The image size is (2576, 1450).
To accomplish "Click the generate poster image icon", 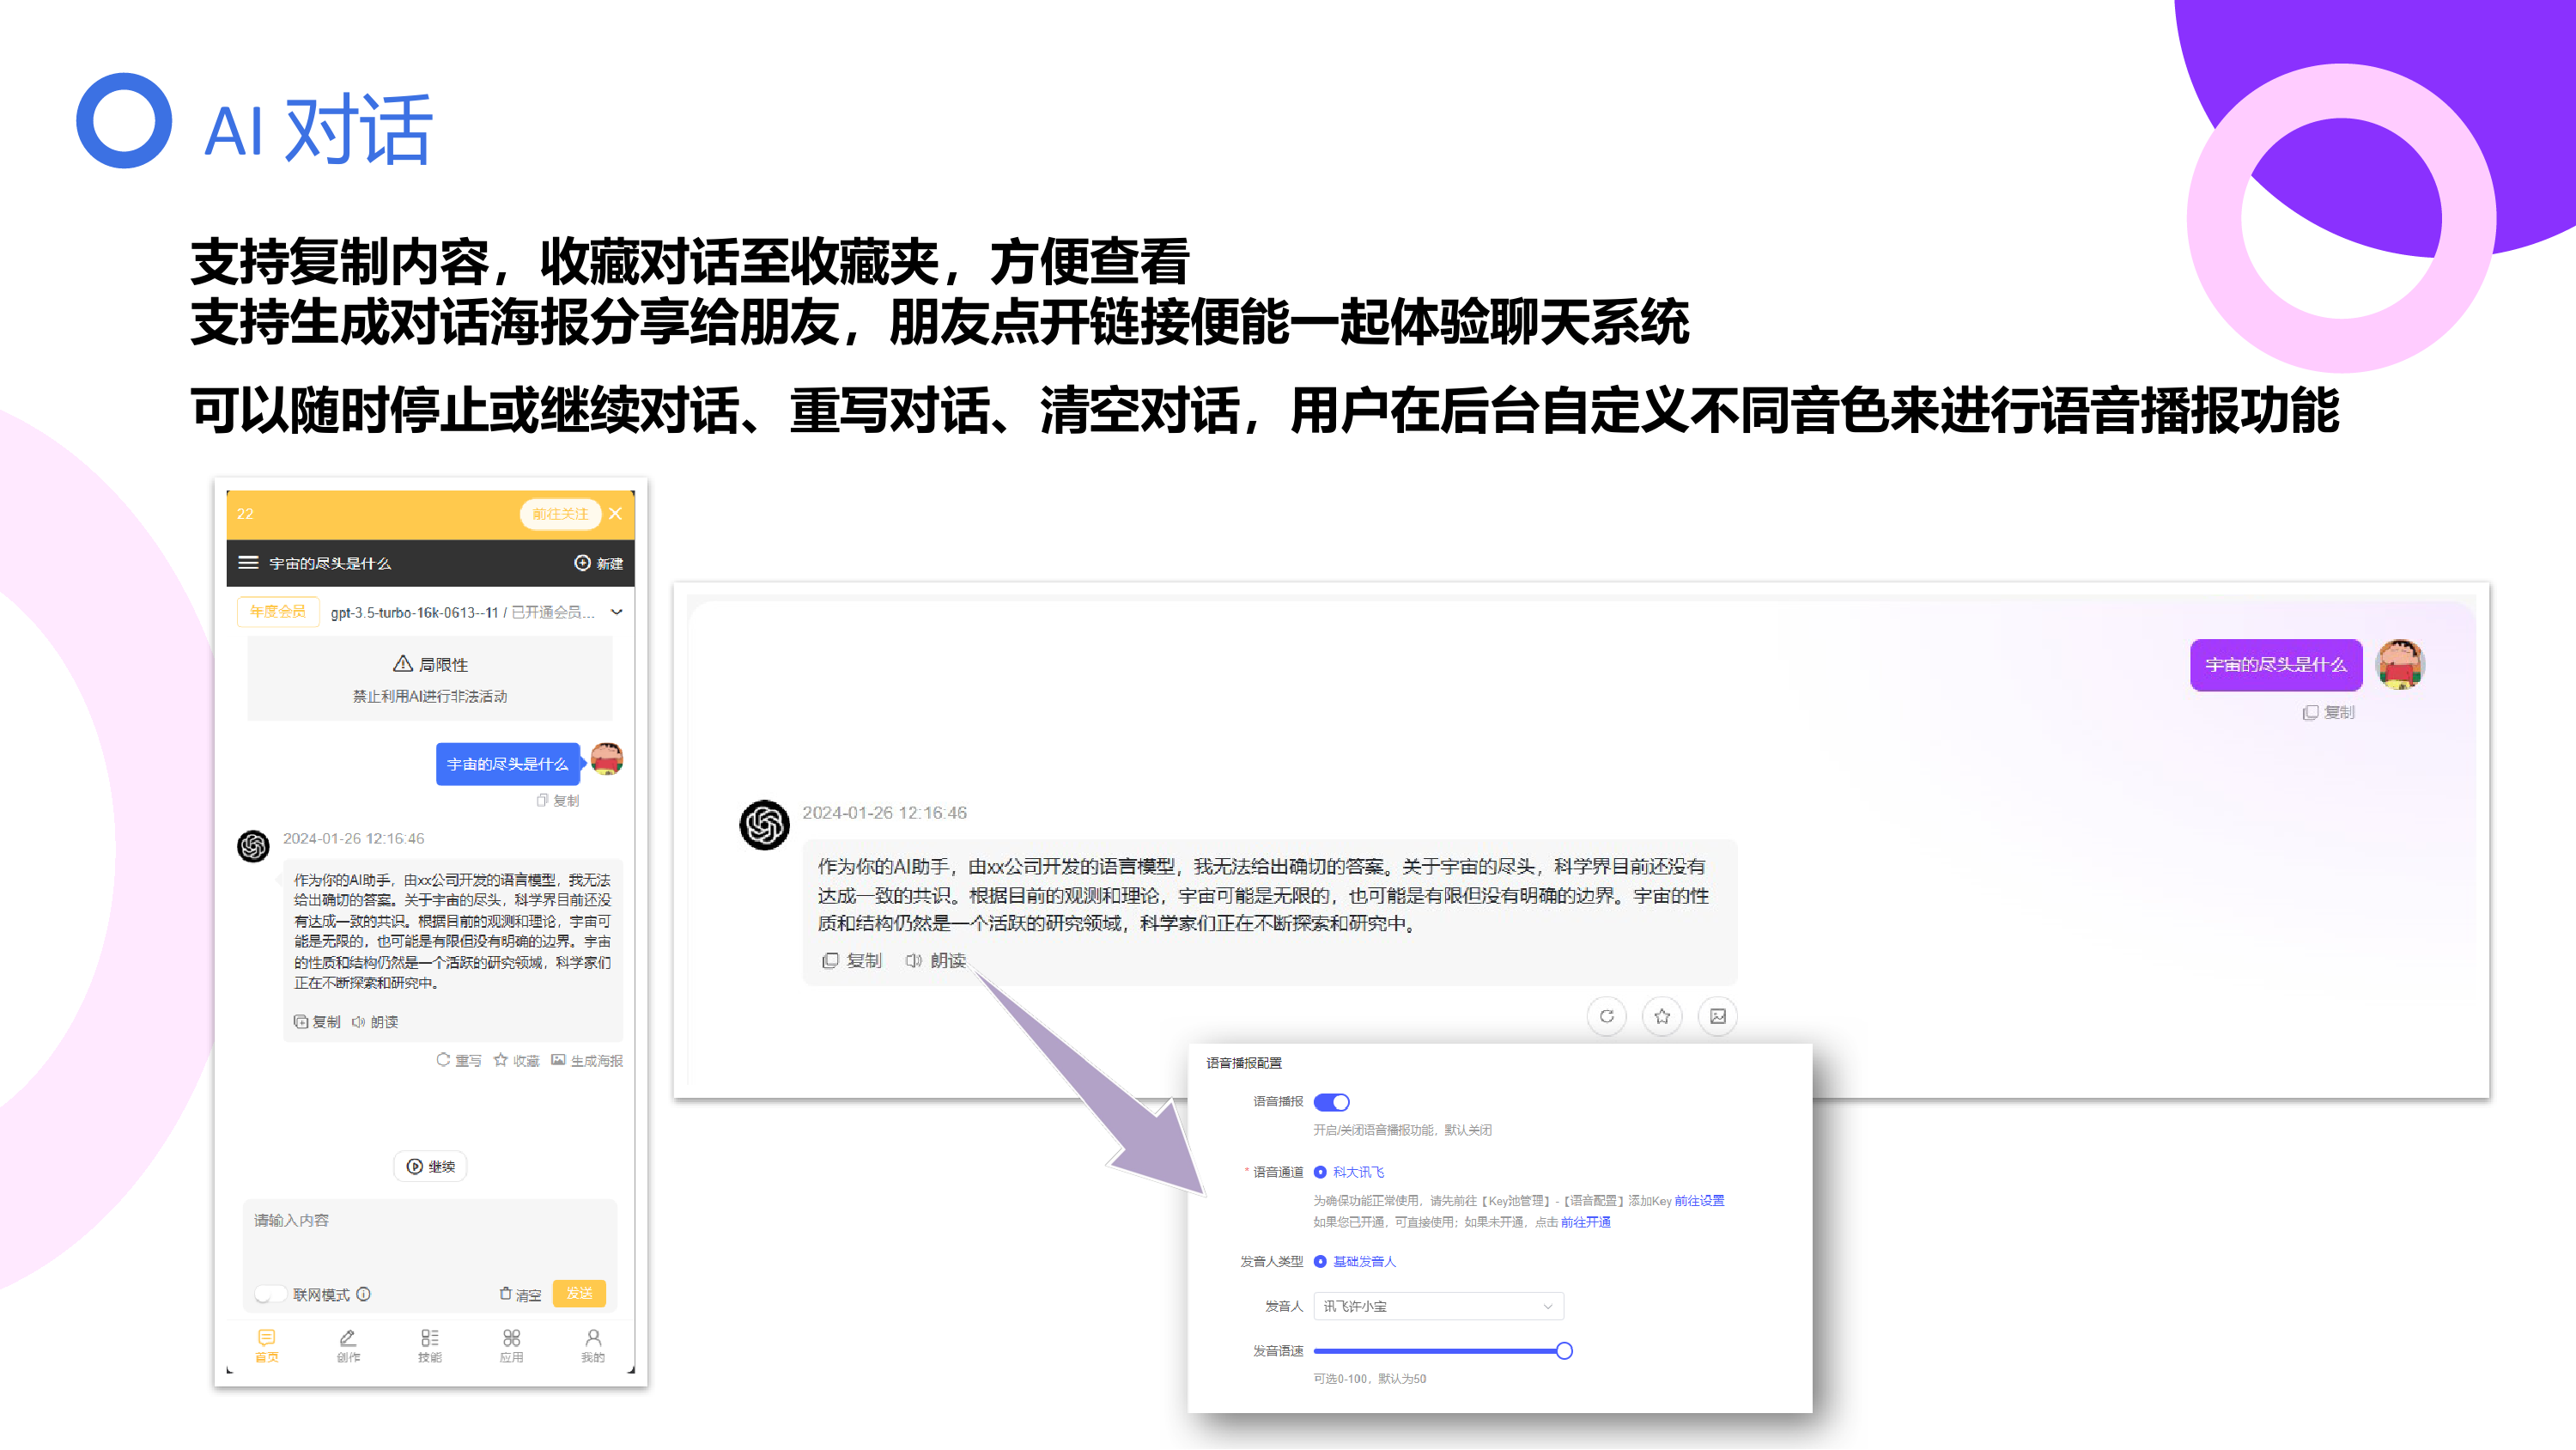I will [x=1717, y=1015].
